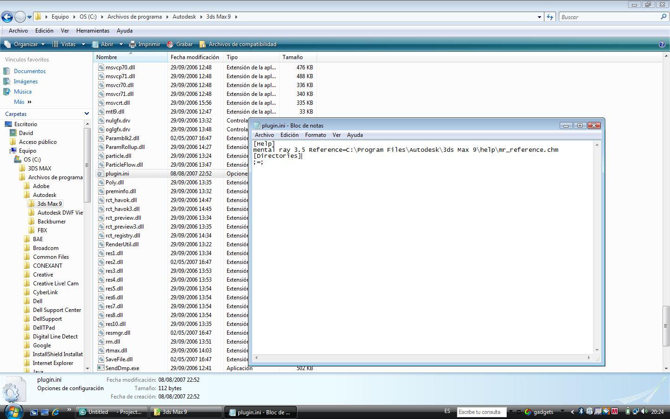Switch to 3ds Max 9 taskbar button
Image resolution: width=670 pixels, height=419 pixels.
[x=186, y=412]
